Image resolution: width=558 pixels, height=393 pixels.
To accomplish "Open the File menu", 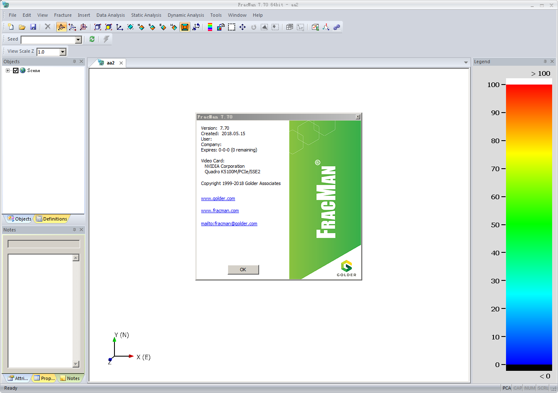I will pos(13,15).
